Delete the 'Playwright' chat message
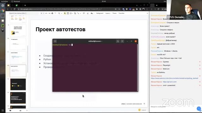 point(200,65)
